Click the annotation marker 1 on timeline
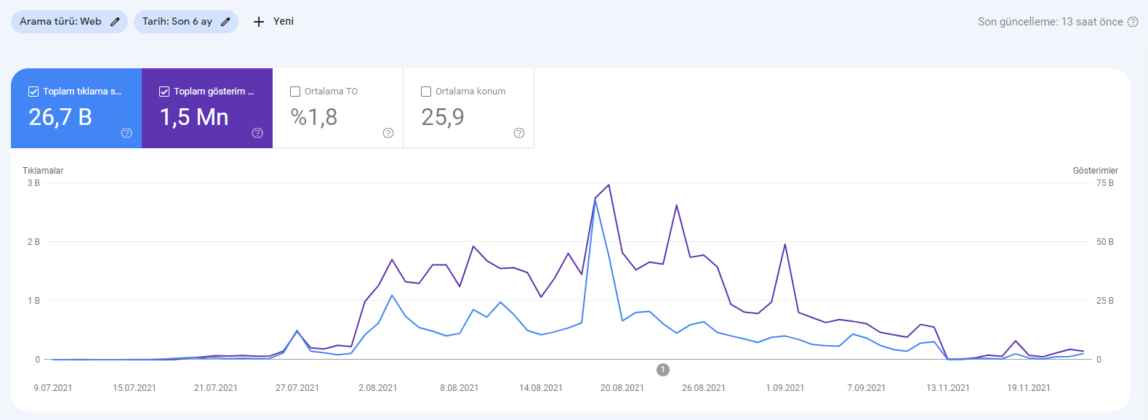The image size is (1148, 420). (663, 370)
